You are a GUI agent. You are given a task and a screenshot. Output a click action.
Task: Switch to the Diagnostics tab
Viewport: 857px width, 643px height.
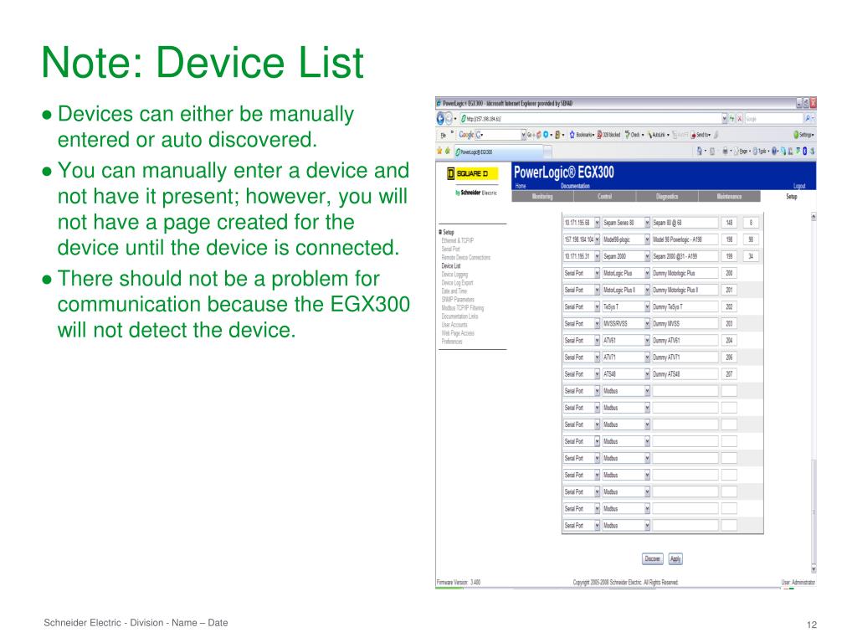click(x=667, y=196)
